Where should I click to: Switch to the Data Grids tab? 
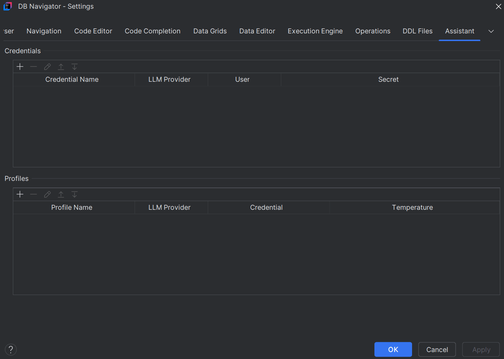click(x=210, y=31)
